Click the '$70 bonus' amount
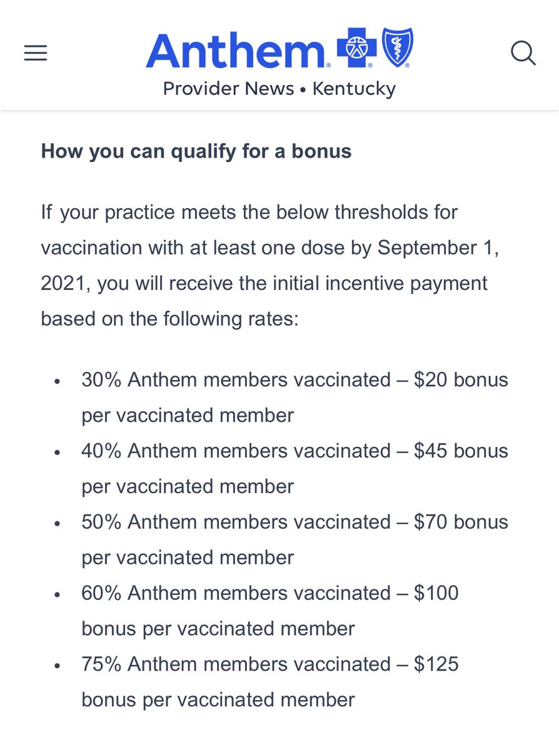 (461, 522)
